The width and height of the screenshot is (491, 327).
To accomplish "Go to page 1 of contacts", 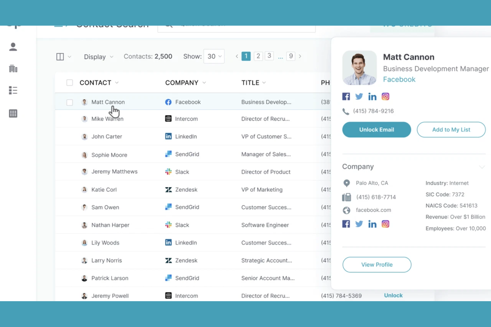I will point(246,56).
